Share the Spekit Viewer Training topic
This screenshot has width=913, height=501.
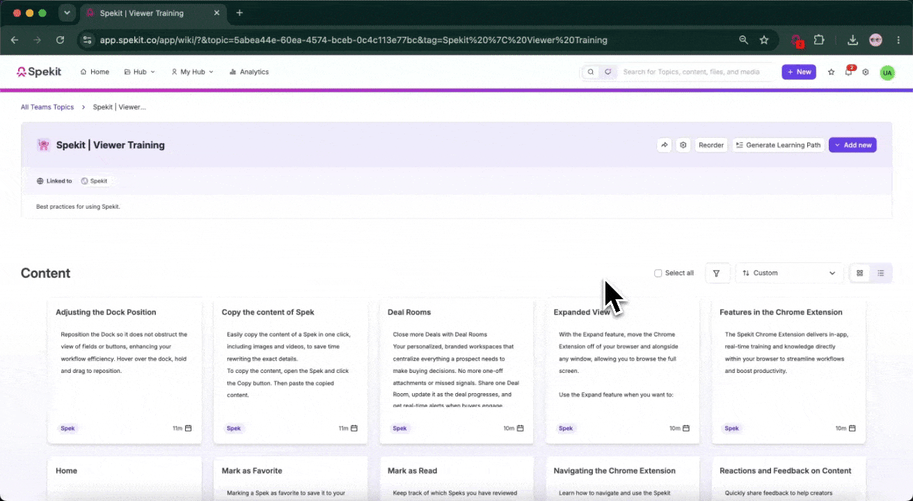click(665, 145)
